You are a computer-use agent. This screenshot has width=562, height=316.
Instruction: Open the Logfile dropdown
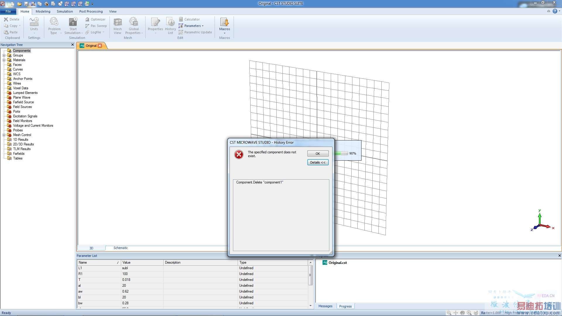[103, 32]
